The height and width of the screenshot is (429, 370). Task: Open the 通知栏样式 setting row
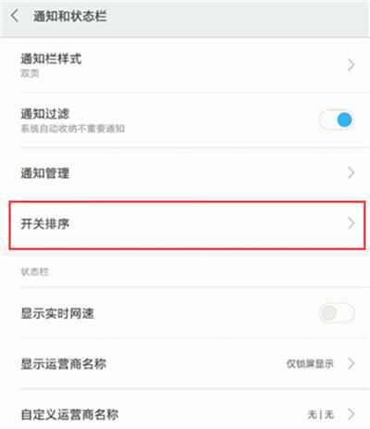(x=185, y=65)
